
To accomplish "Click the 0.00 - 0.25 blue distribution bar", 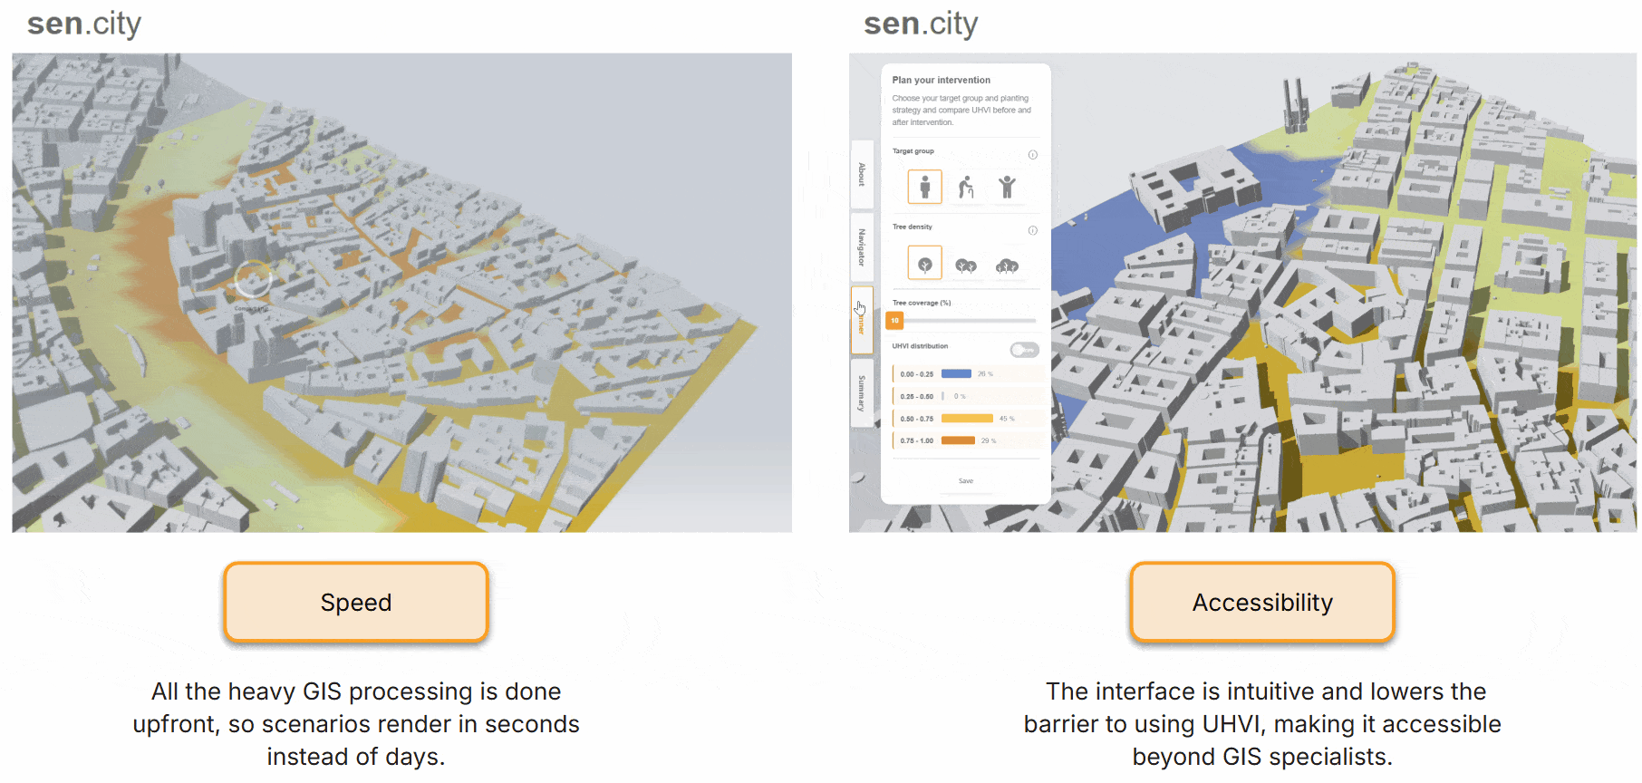I will [x=956, y=373].
